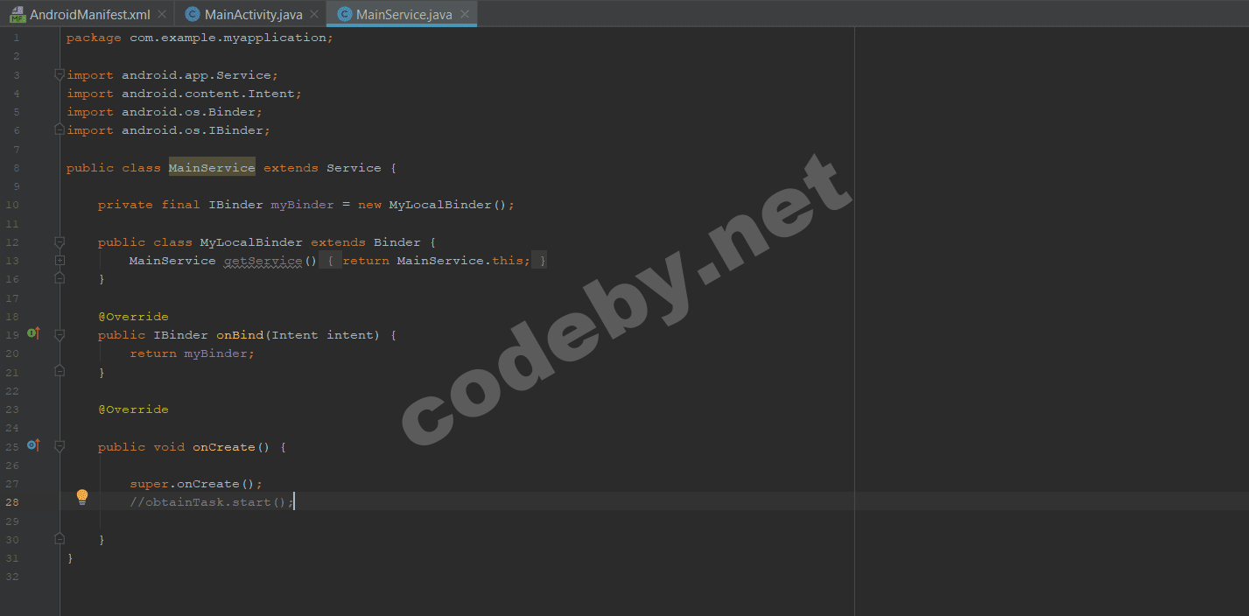
Task: Click 'Service' superclass after extends on line 8
Action: click(x=354, y=168)
